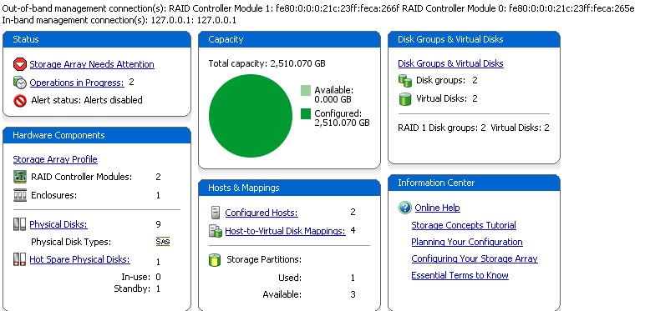
Task: Click the green capacity pie chart
Action: [x=251, y=116]
